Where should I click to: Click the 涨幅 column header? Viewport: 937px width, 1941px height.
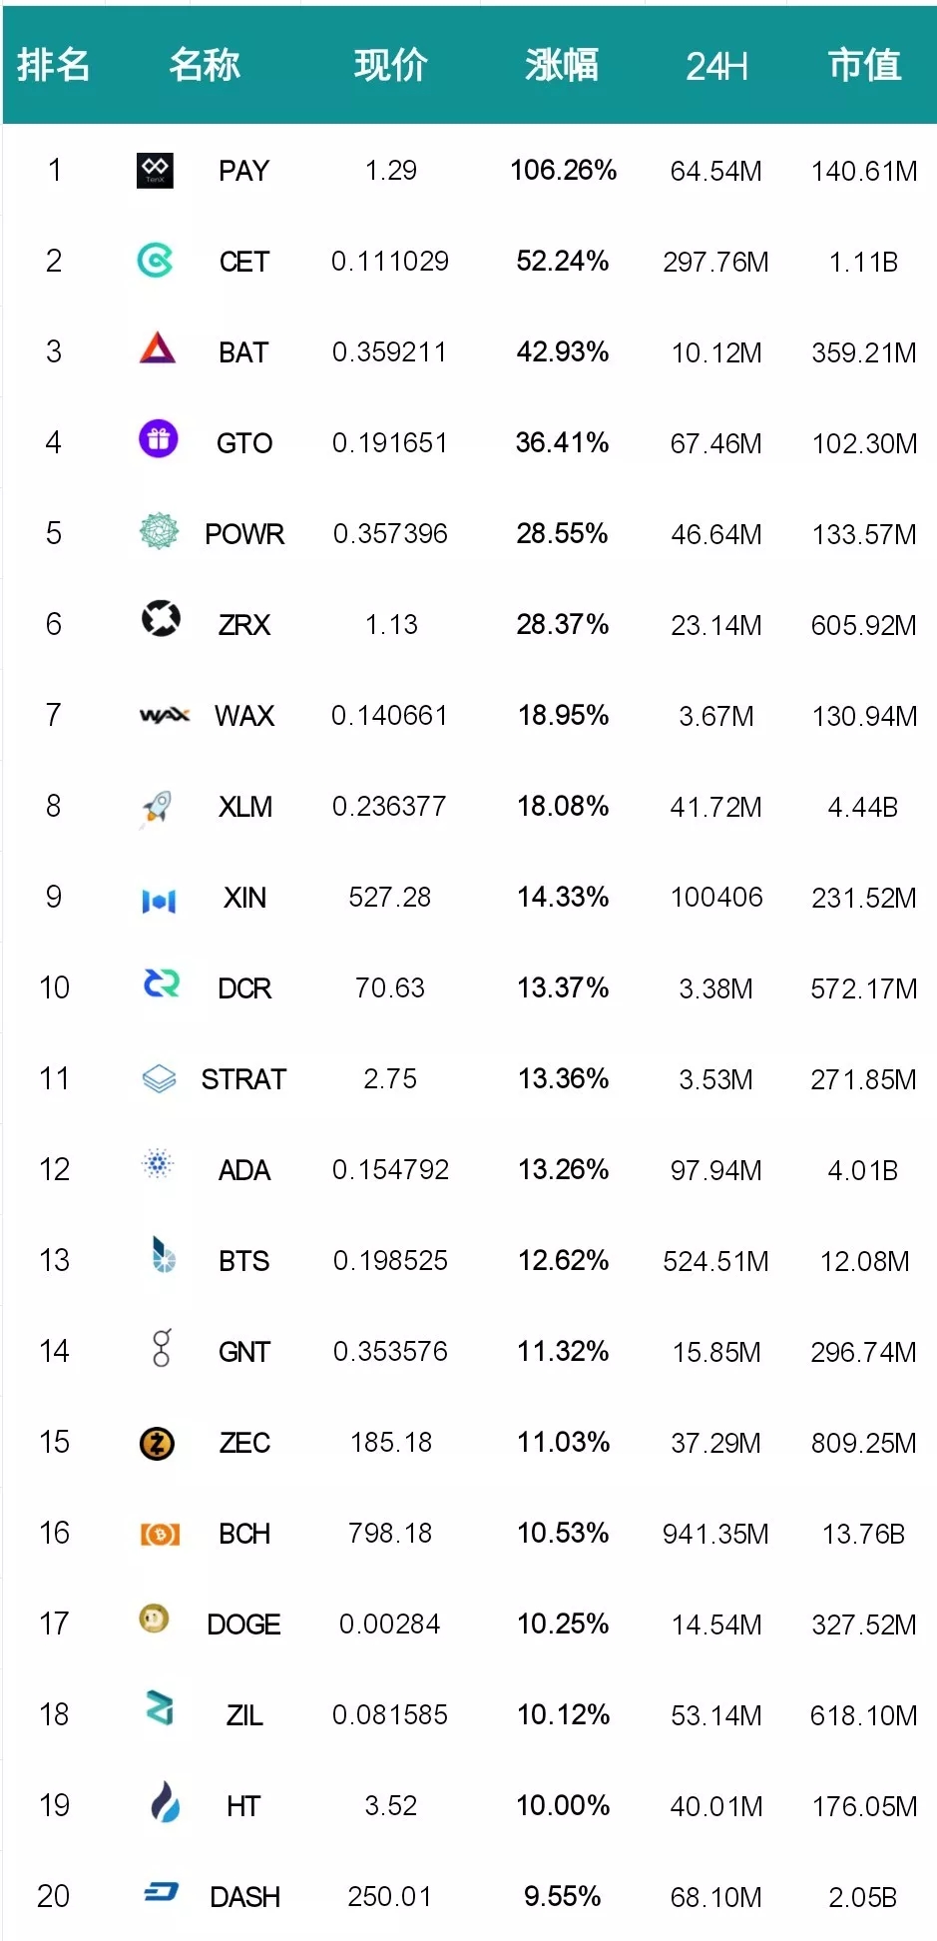pyautogui.click(x=562, y=66)
